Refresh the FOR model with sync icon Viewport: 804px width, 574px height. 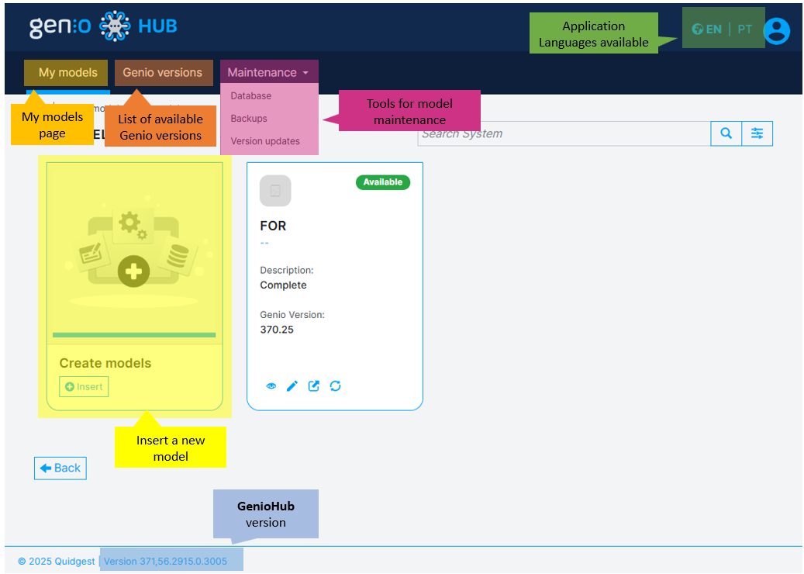pos(336,386)
